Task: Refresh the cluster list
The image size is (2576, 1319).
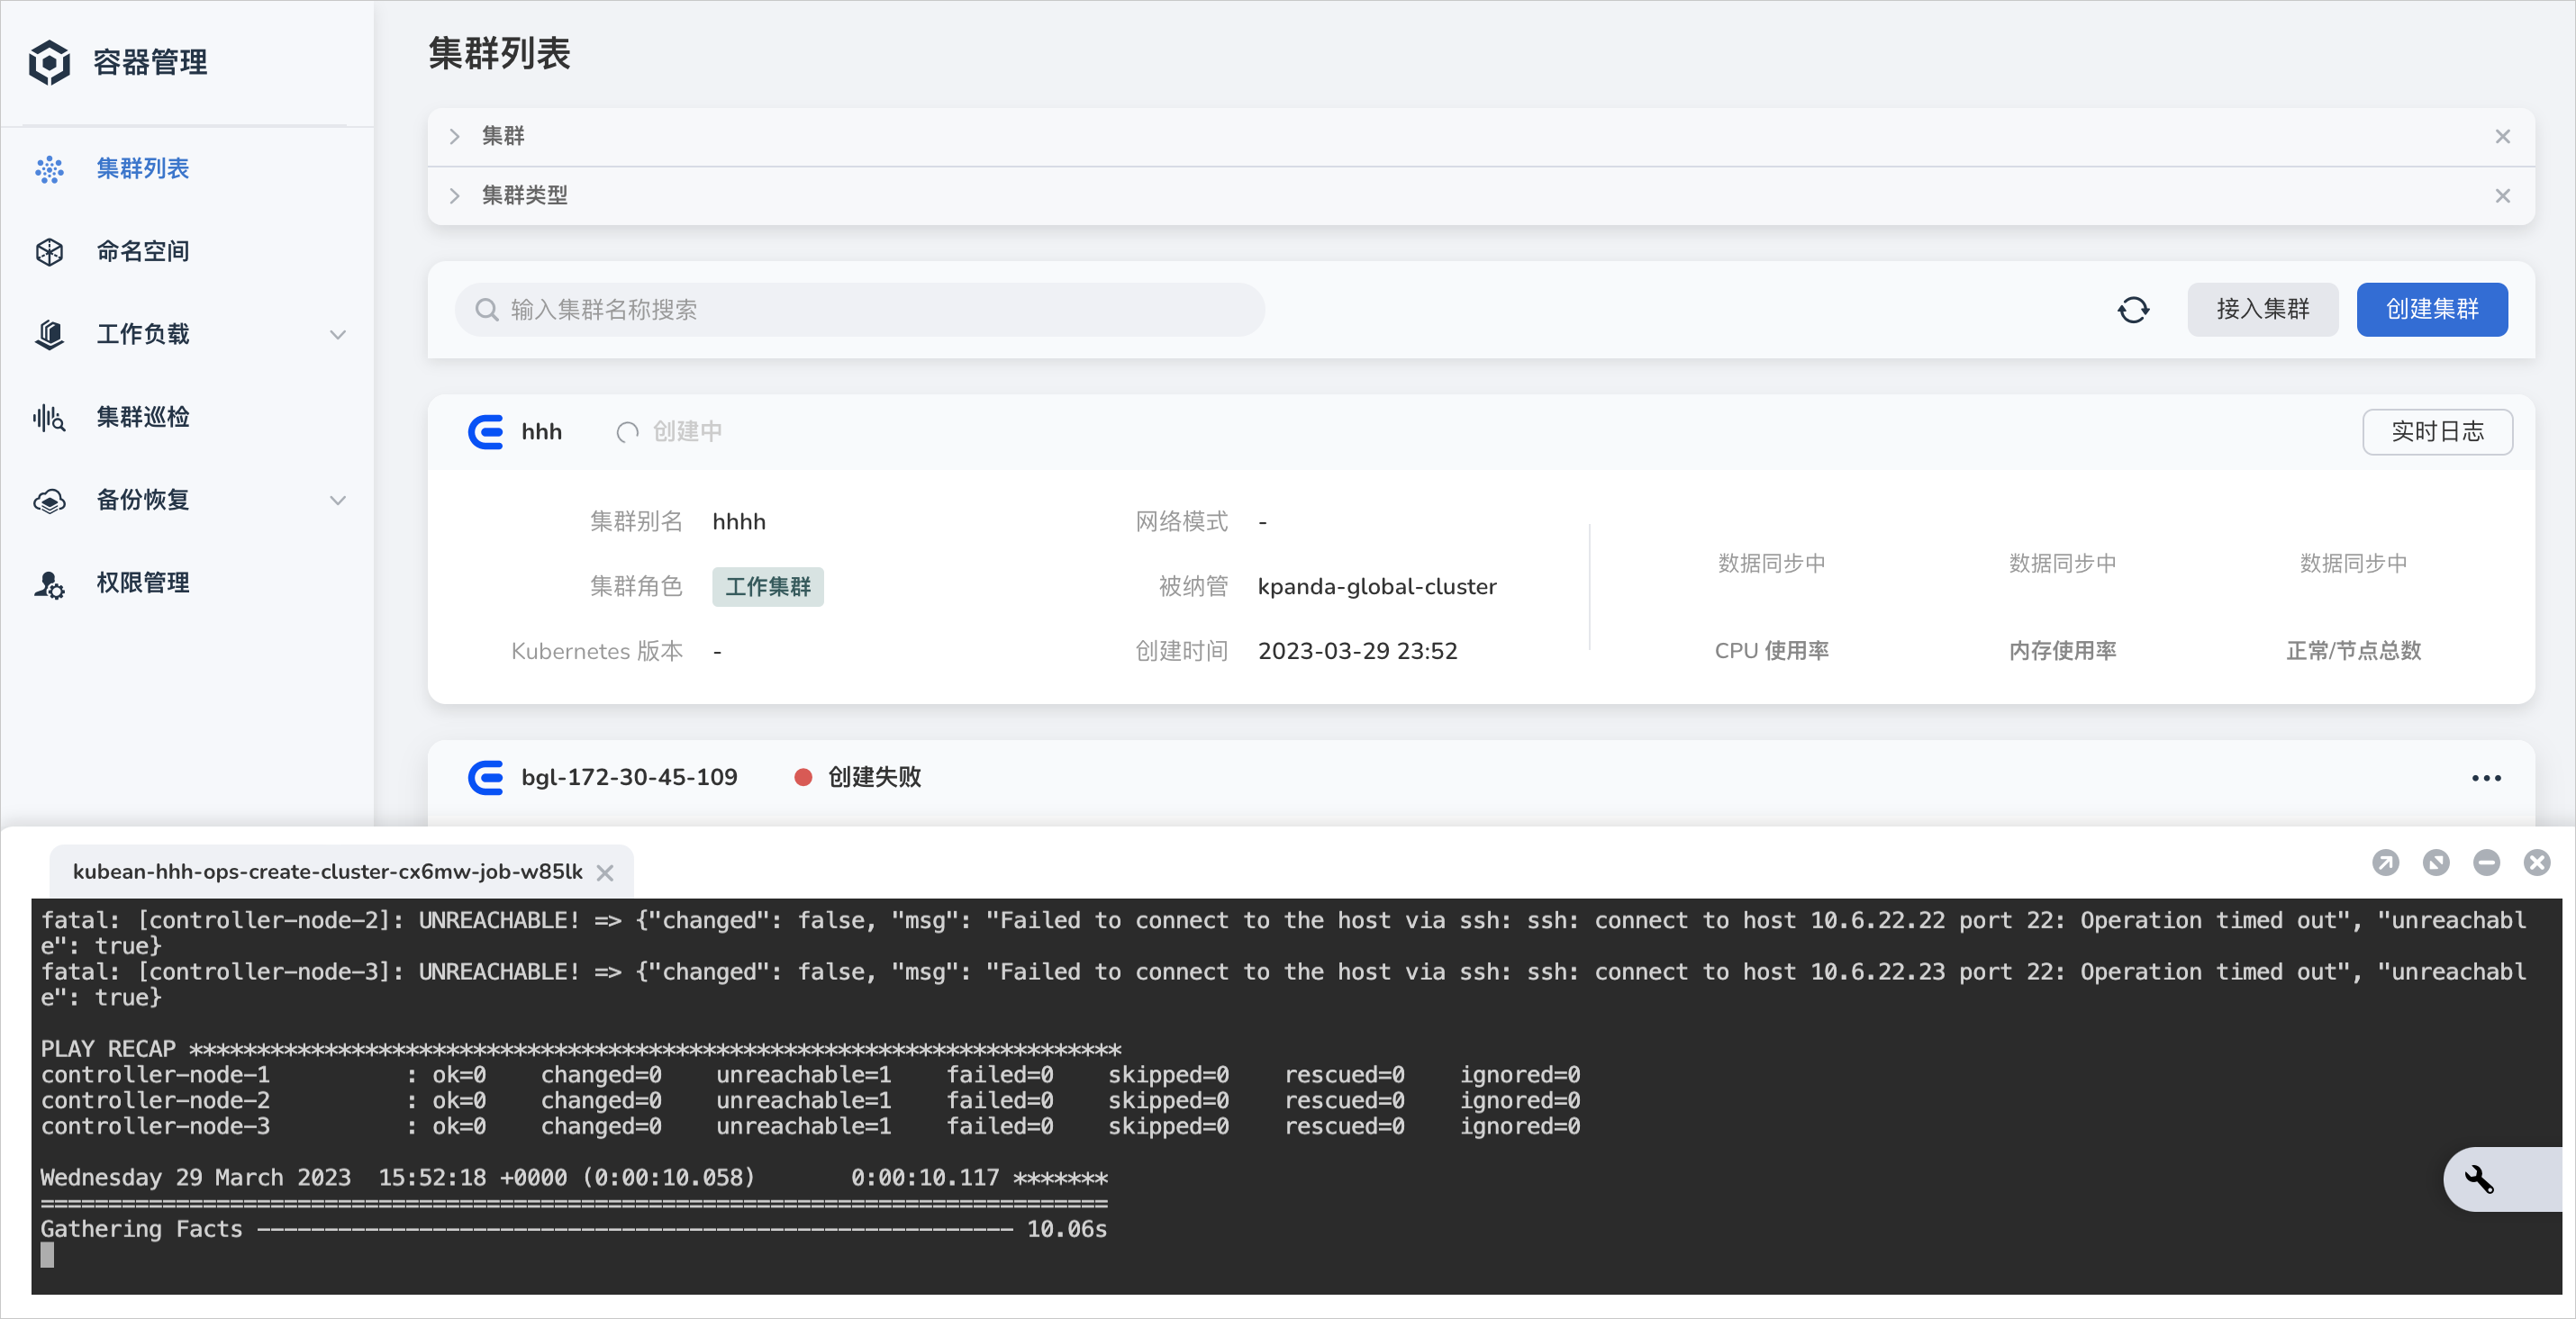Action: [2133, 310]
